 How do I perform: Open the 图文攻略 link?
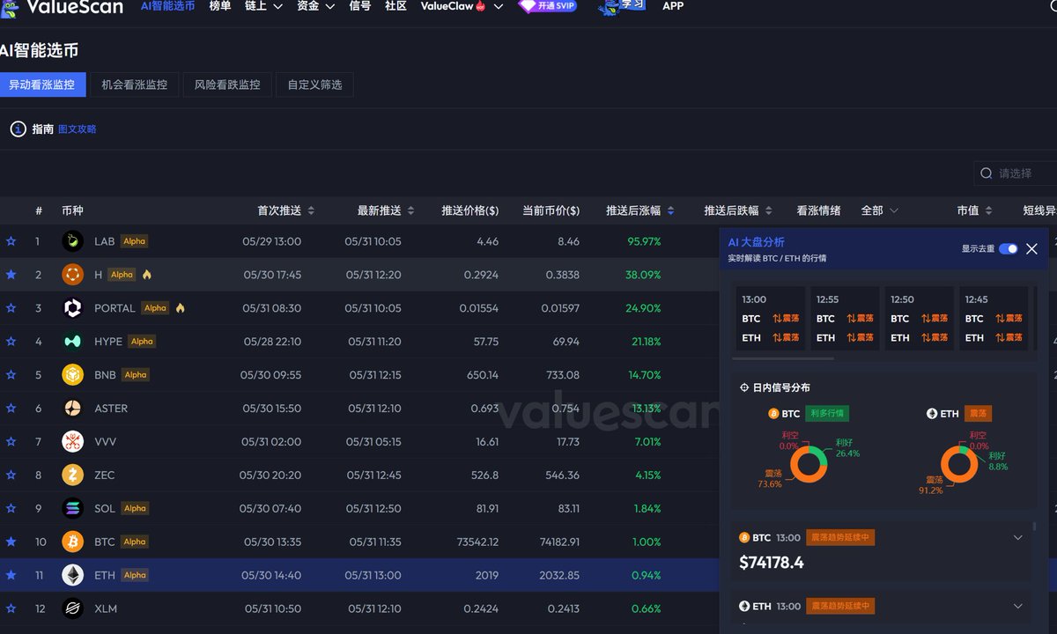(78, 129)
